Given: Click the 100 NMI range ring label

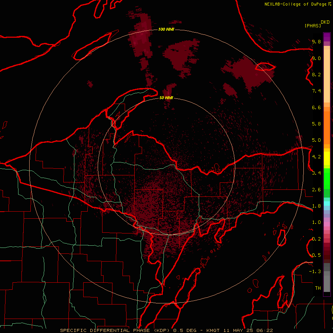Looking at the screenshot, I should (166, 29).
